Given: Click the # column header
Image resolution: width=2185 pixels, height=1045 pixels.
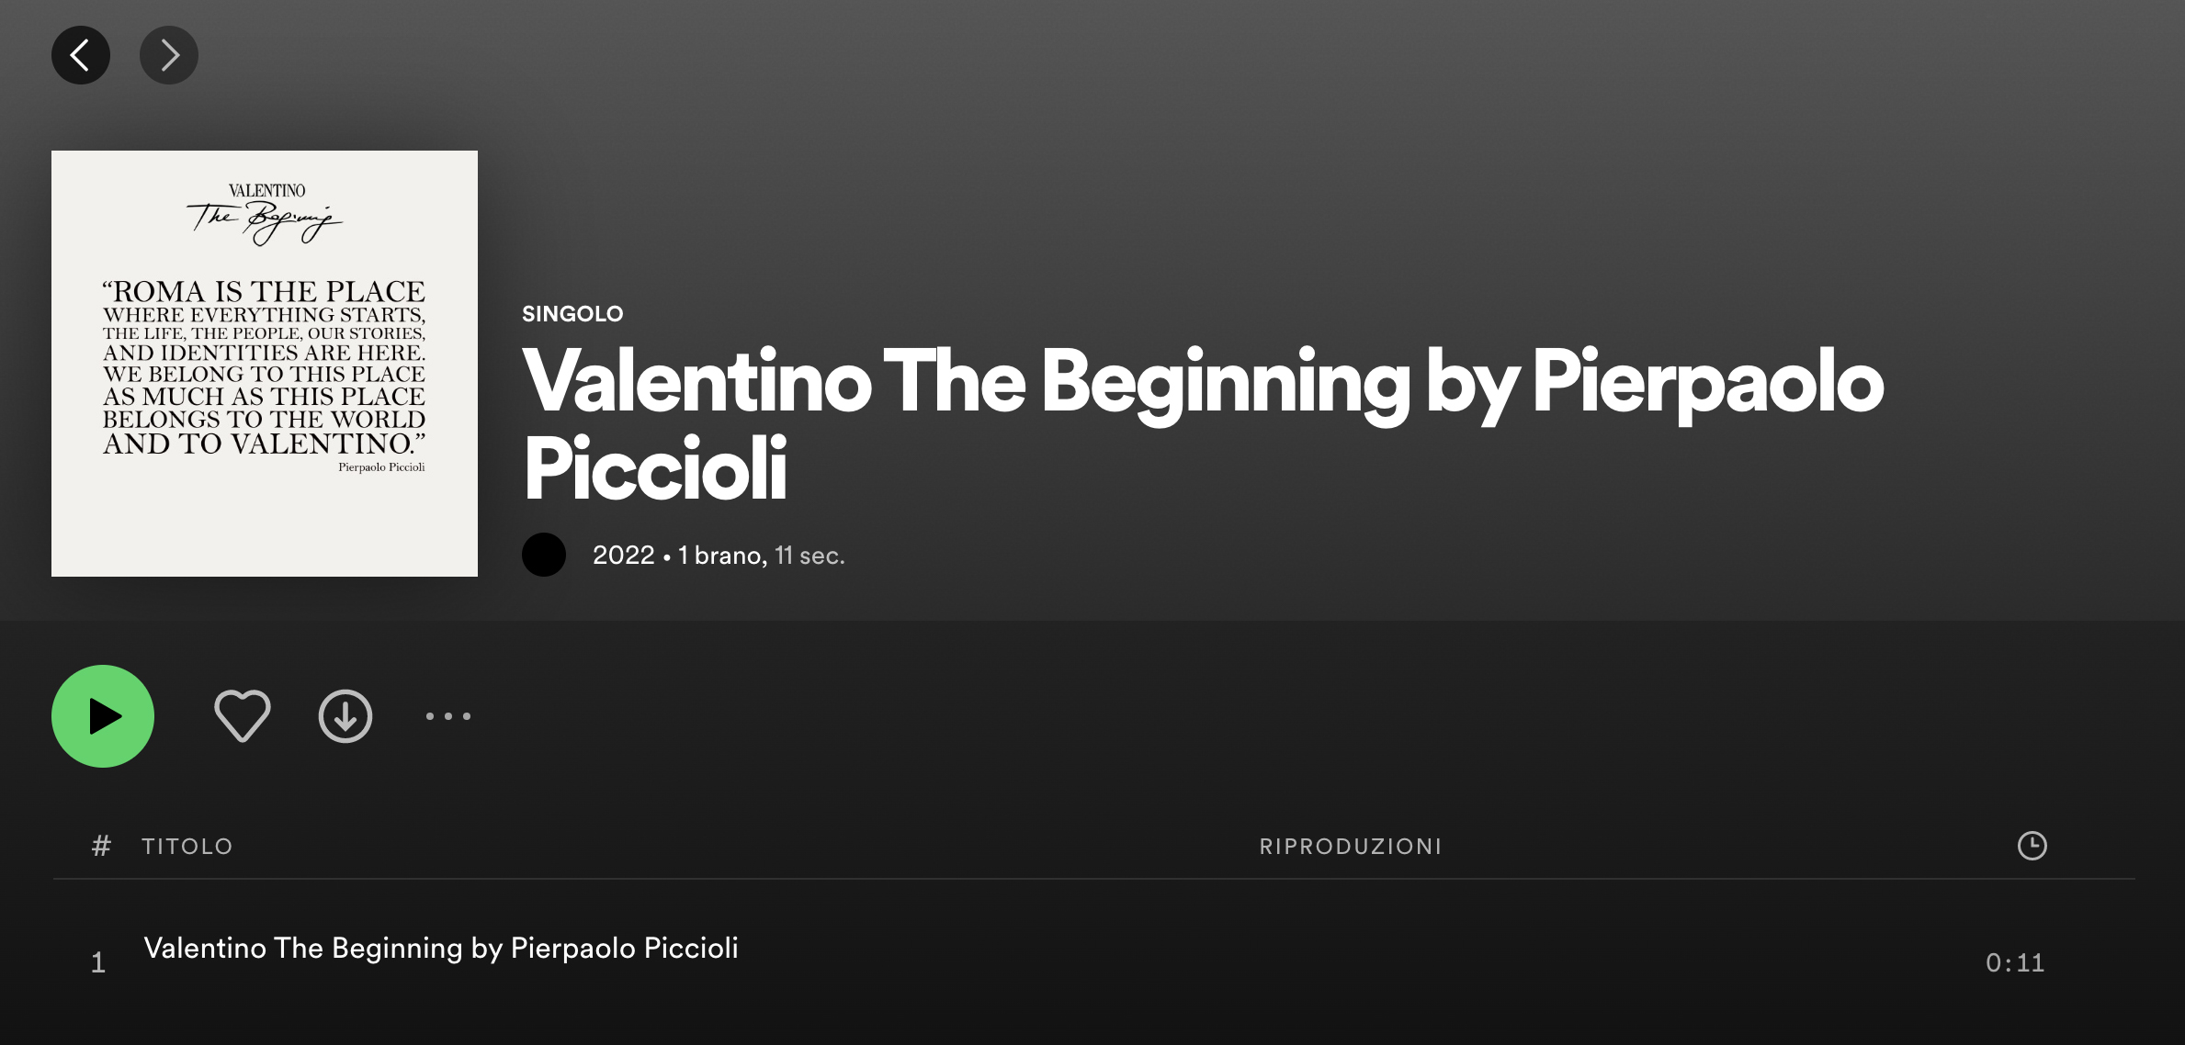Looking at the screenshot, I should tap(101, 846).
